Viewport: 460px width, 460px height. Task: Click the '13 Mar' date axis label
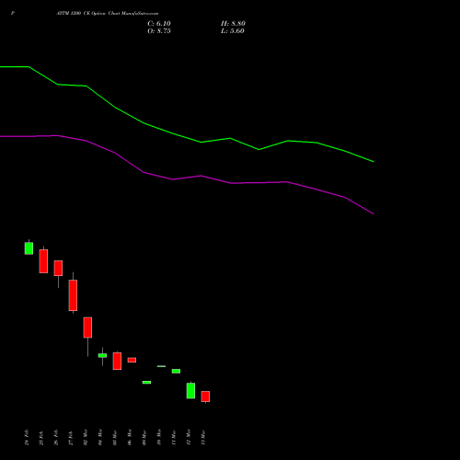coord(203,437)
